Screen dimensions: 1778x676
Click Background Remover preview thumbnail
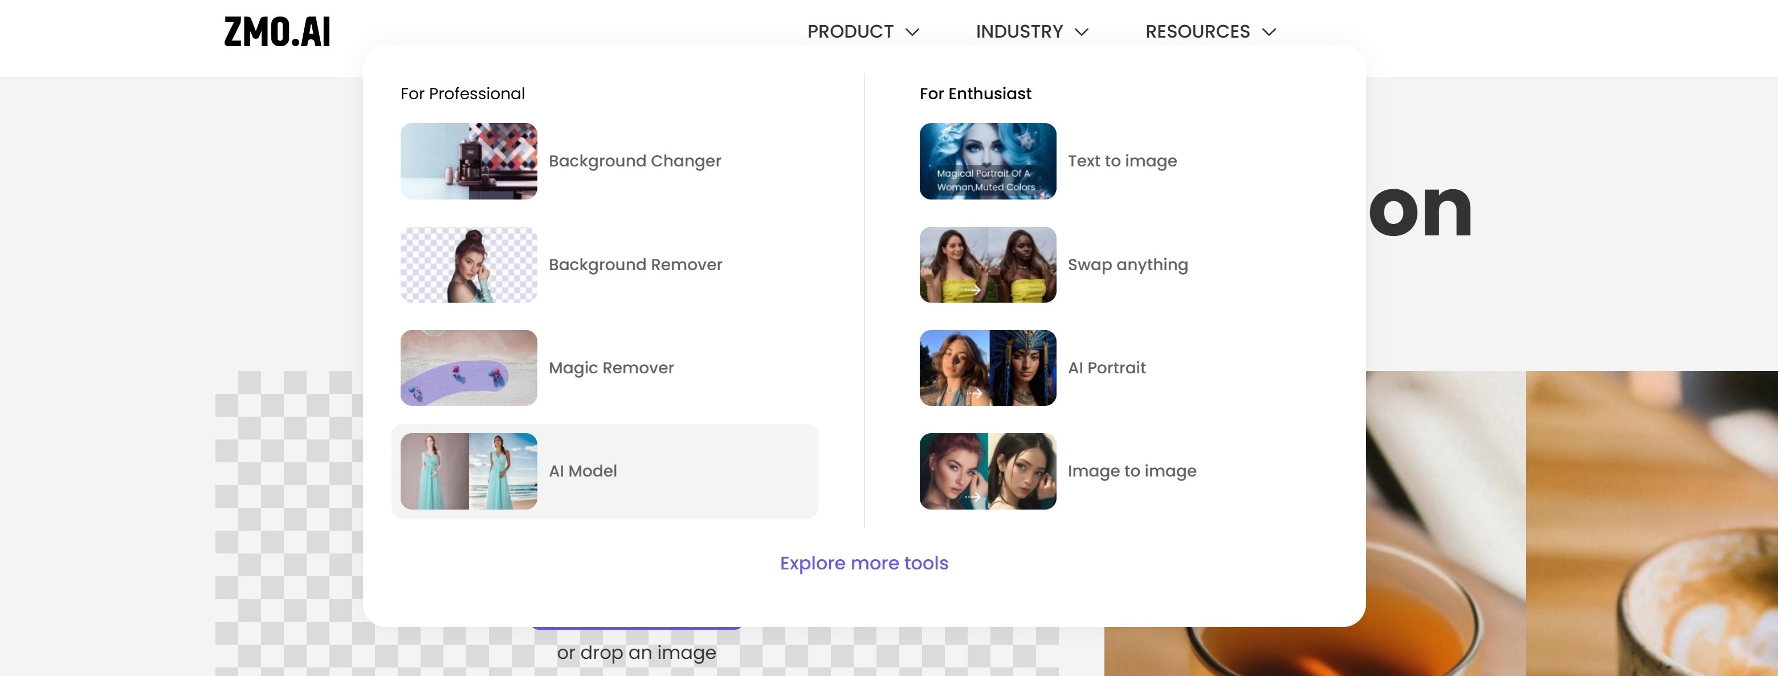(x=468, y=264)
